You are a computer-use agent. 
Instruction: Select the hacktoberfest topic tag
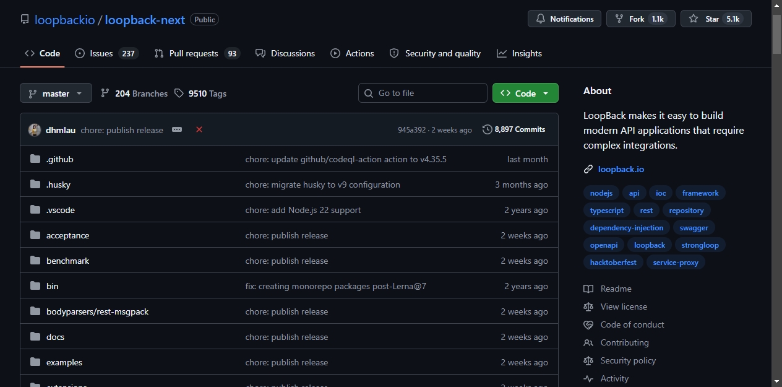613,263
